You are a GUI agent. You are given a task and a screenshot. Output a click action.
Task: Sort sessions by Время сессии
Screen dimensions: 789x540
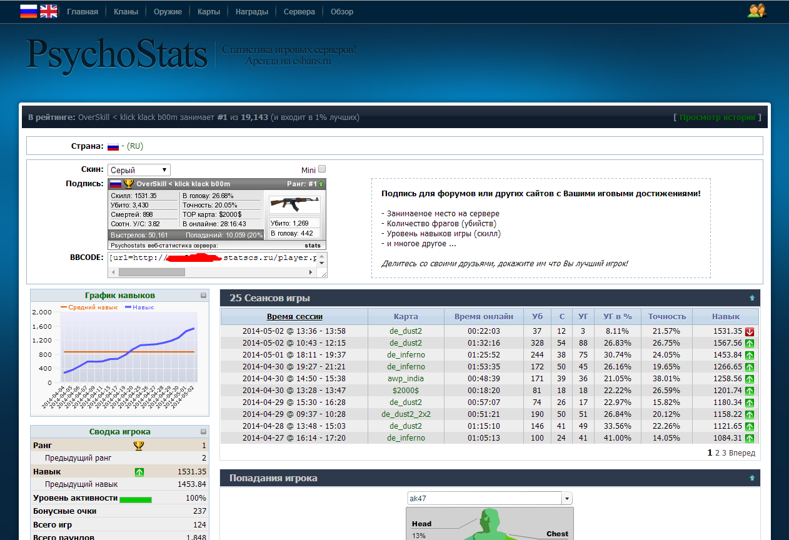294,316
